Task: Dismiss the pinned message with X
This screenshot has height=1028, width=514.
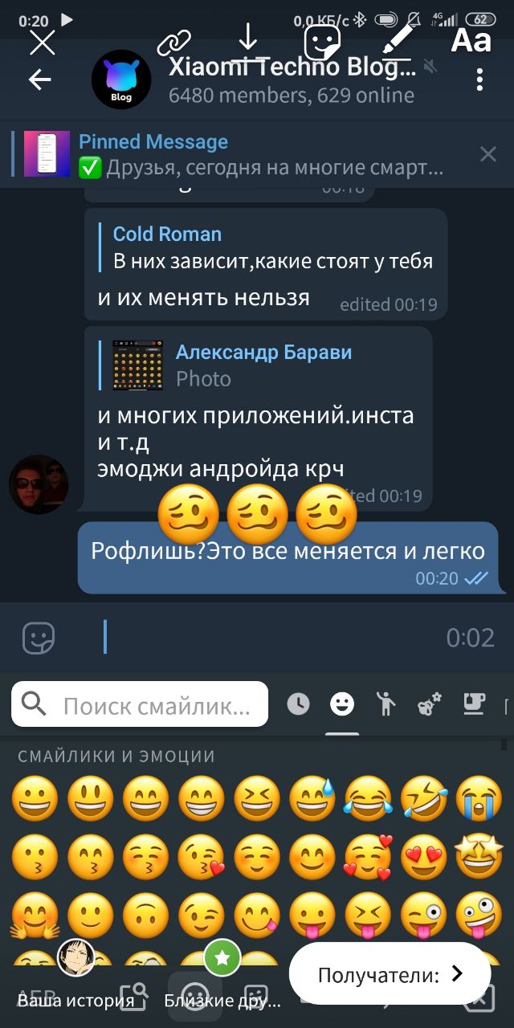Action: (488, 154)
